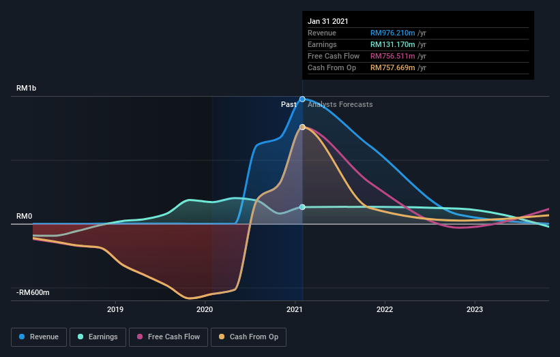The width and height of the screenshot is (560, 357).
Task: Click the 2019 x-axis label
Action: 115,309
